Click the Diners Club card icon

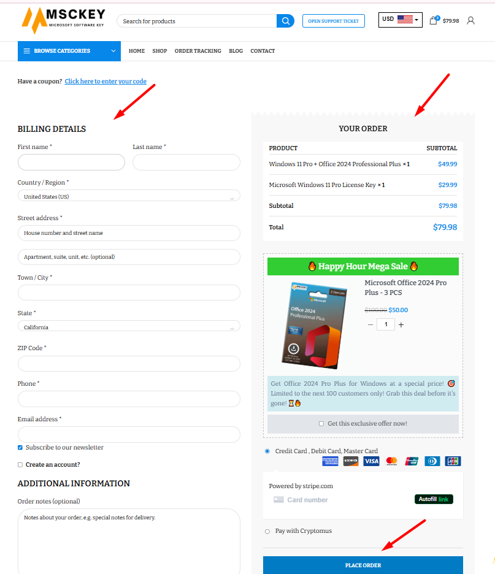[x=432, y=461]
